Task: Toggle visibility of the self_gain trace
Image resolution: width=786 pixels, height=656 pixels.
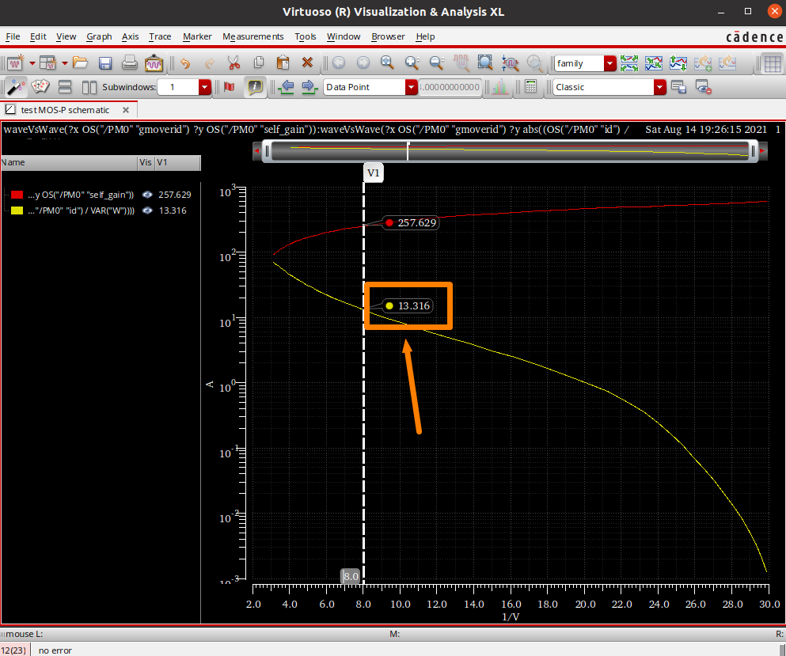Action: tap(147, 195)
